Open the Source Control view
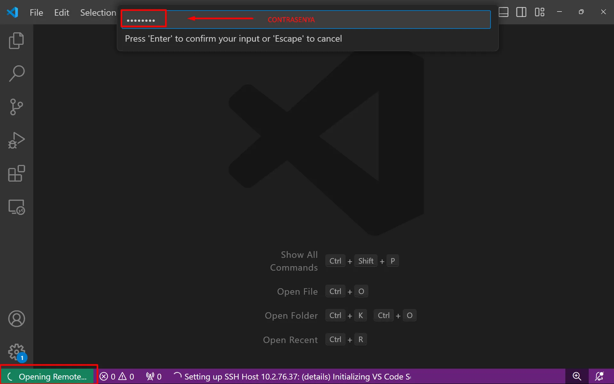This screenshot has height=384, width=614. [x=16, y=107]
